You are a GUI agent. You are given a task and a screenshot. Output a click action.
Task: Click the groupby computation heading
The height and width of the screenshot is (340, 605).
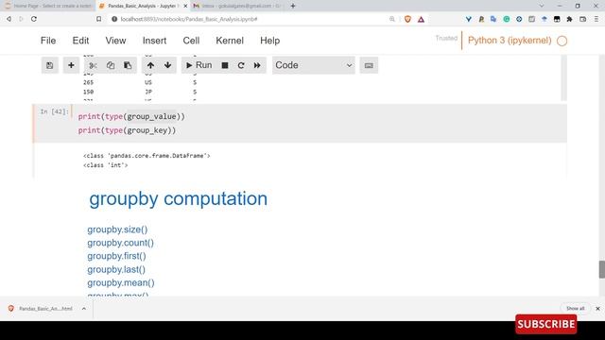click(x=179, y=198)
